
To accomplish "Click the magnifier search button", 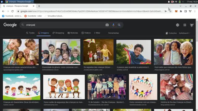I will click(x=119, y=25).
